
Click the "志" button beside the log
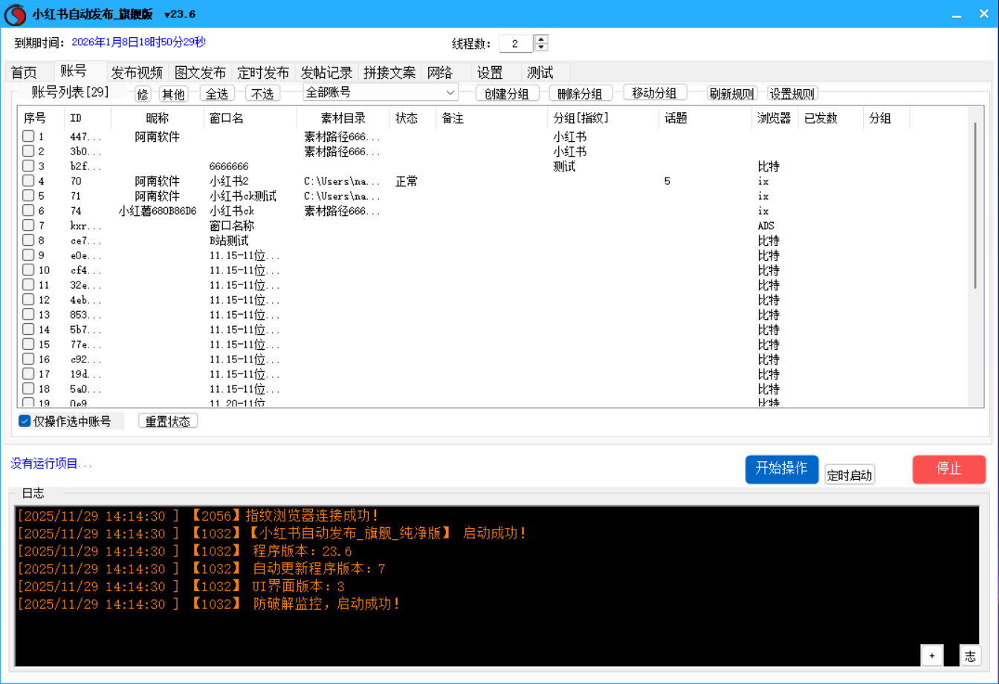[x=970, y=655]
